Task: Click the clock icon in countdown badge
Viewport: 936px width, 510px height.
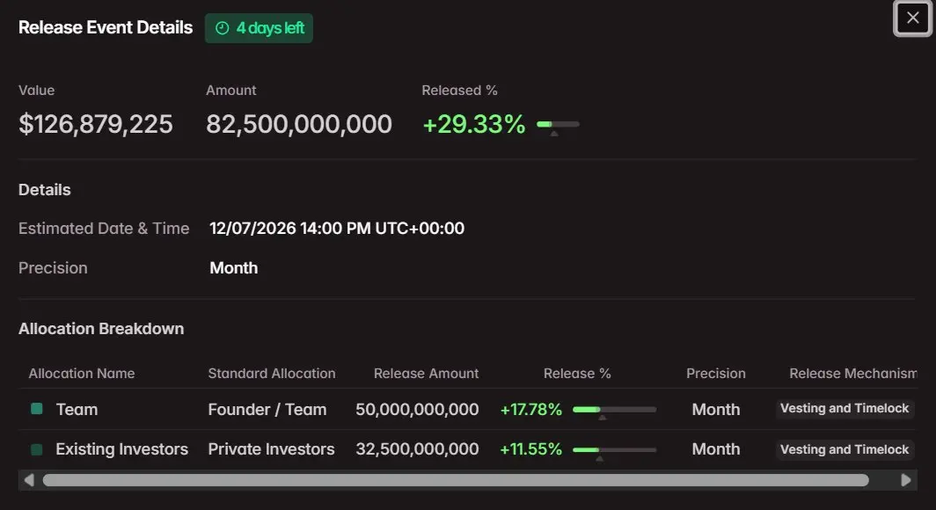Action: [x=222, y=28]
